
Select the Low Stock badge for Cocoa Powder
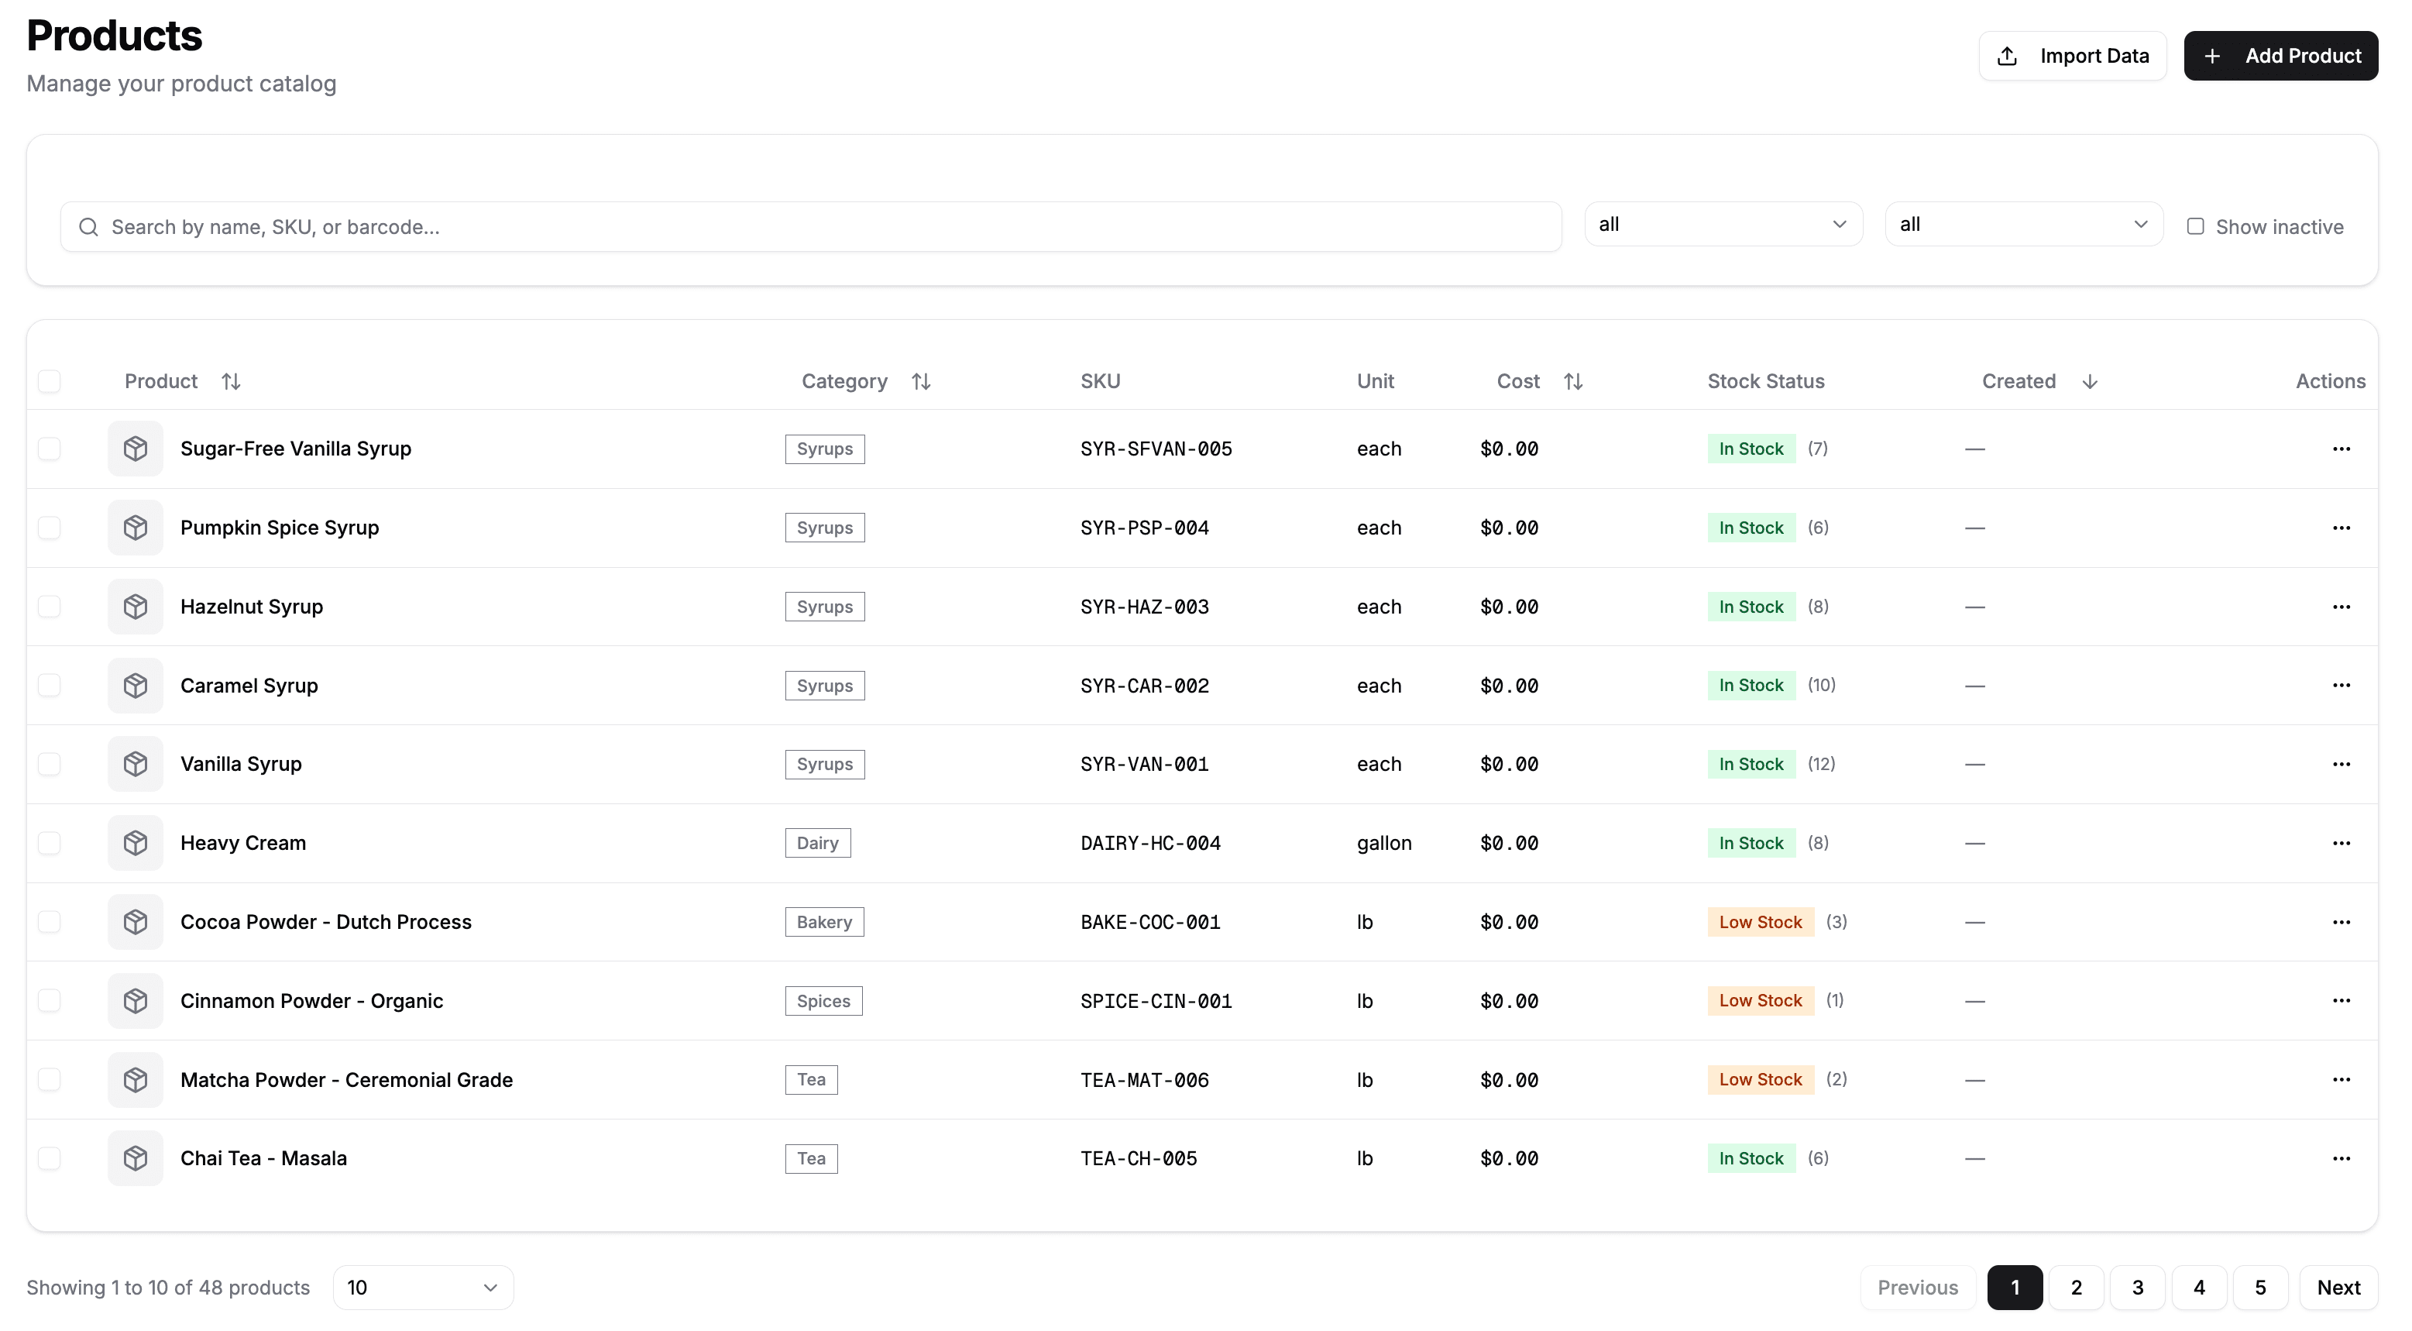click(x=1761, y=922)
